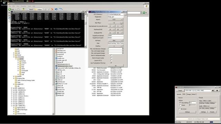Open the Edit menu in Explorer

tap(13, 6)
